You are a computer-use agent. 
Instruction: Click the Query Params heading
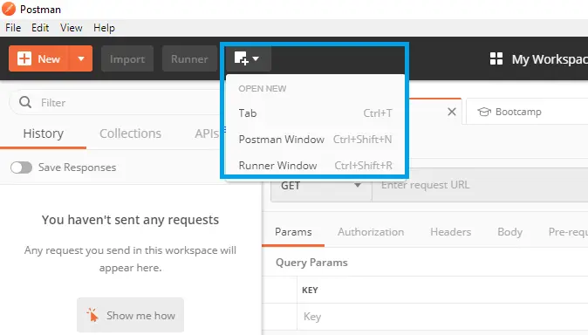311,263
